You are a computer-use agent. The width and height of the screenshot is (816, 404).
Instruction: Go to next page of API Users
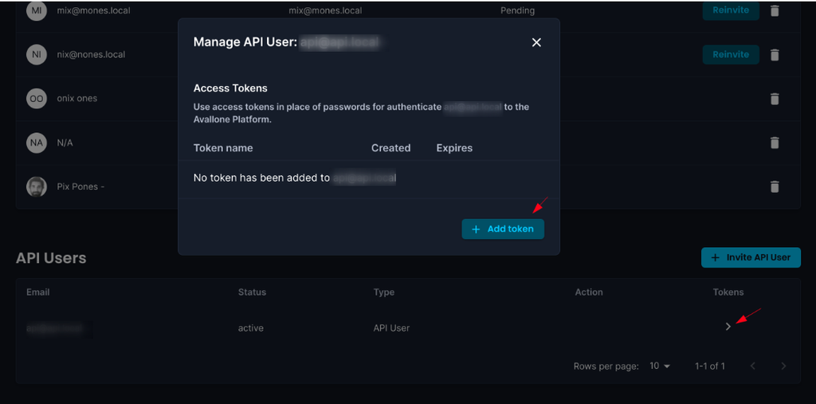tap(783, 366)
